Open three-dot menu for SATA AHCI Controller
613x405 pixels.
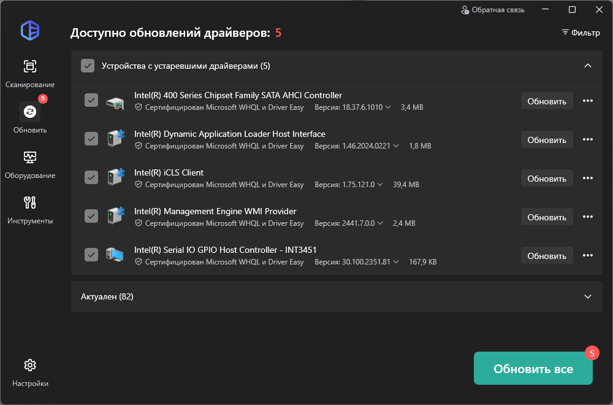click(x=588, y=101)
